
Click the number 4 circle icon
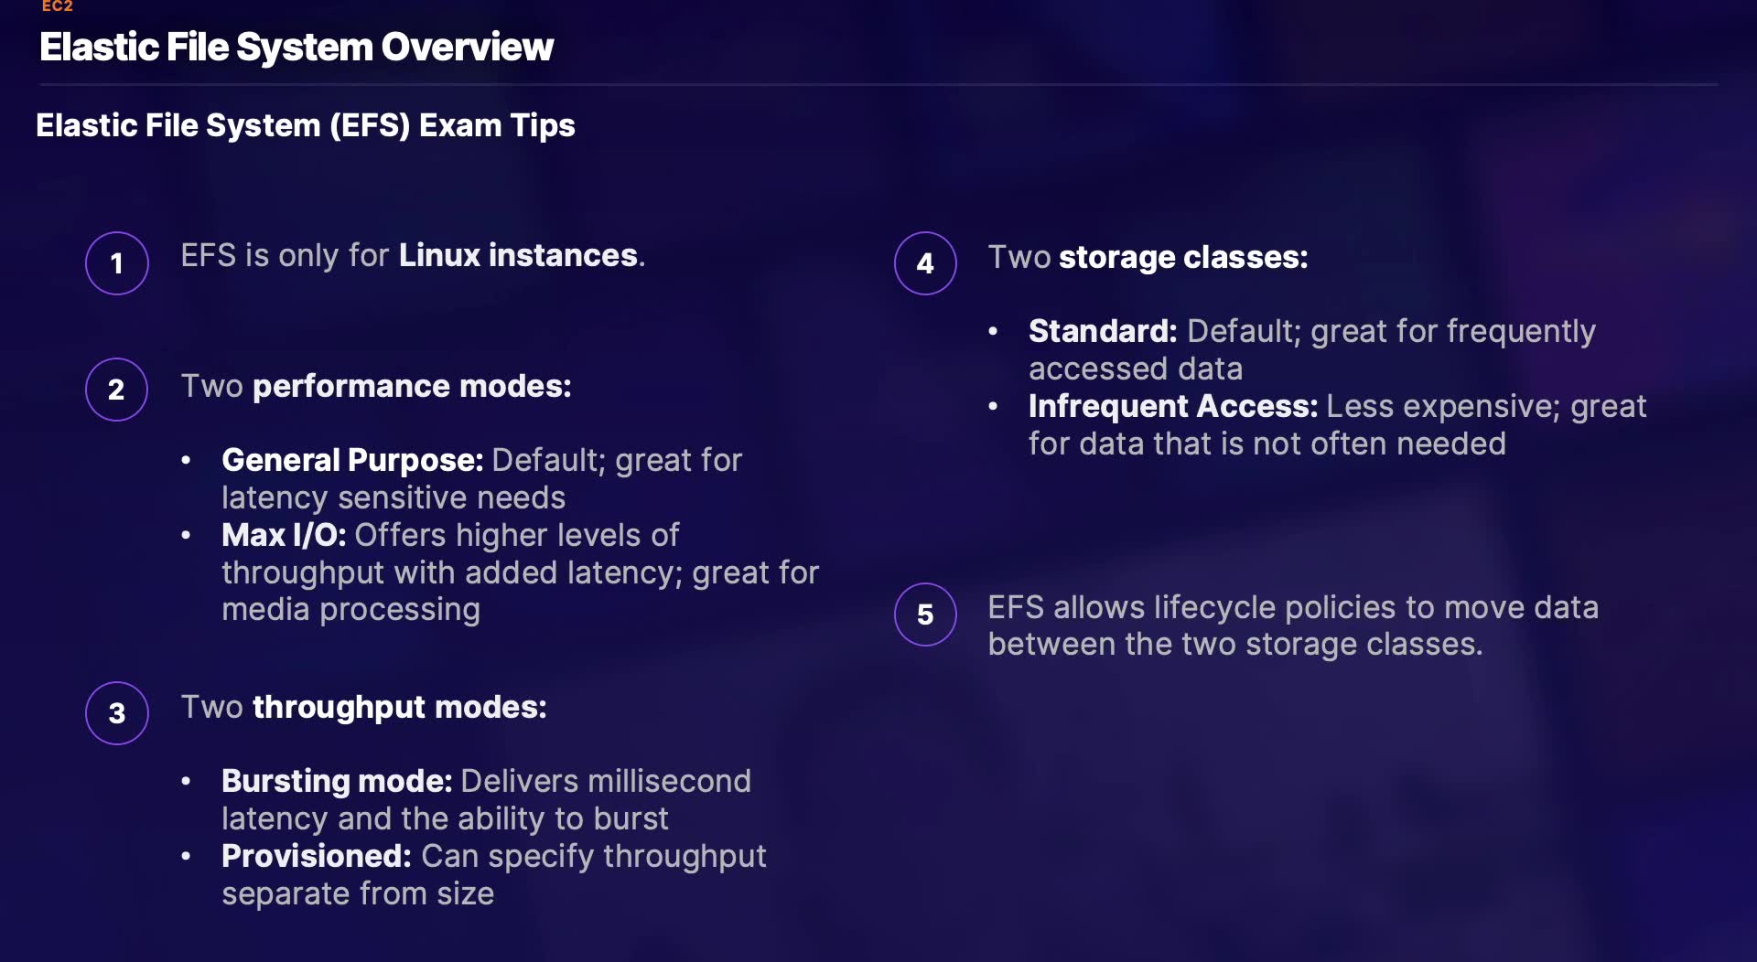click(x=925, y=263)
